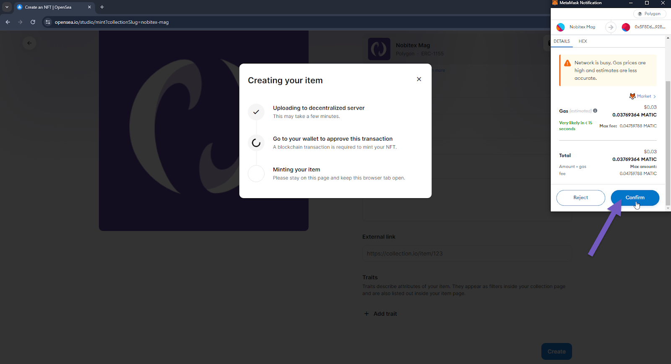Open a new browser tab

coord(102,7)
